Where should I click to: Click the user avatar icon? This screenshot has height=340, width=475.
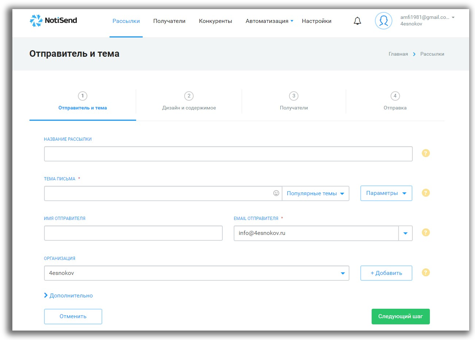click(x=384, y=21)
